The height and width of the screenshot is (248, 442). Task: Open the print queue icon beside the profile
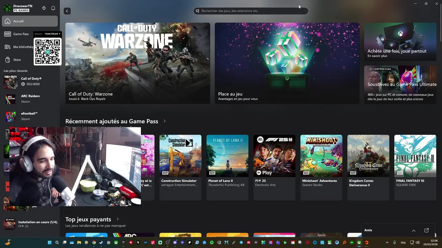click(x=44, y=8)
